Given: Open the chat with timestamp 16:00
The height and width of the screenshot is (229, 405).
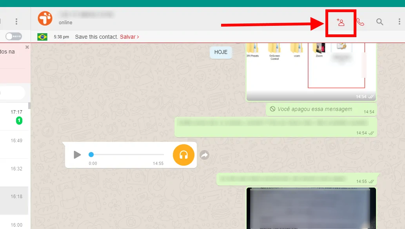Looking at the screenshot, I should coord(14,222).
